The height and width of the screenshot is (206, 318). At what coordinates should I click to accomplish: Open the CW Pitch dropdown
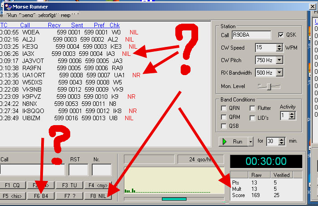pos(280,60)
